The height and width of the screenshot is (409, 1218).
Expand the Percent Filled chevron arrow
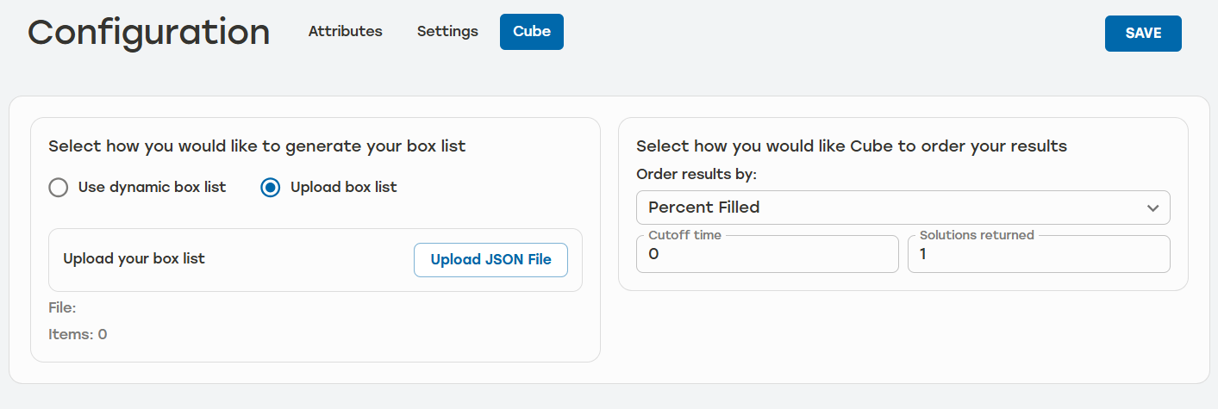point(1152,208)
